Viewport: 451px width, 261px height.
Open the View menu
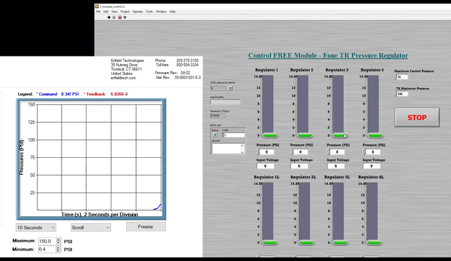(x=114, y=12)
